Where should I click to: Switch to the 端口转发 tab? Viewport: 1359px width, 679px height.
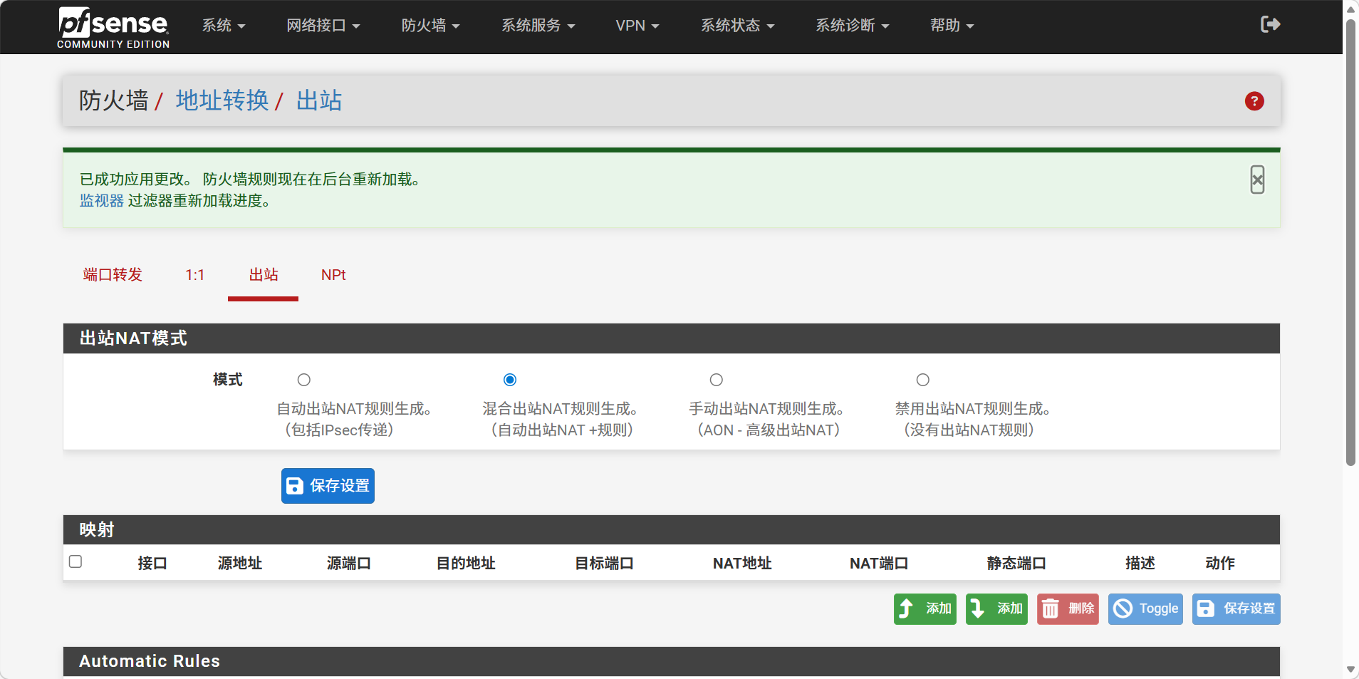[113, 275]
